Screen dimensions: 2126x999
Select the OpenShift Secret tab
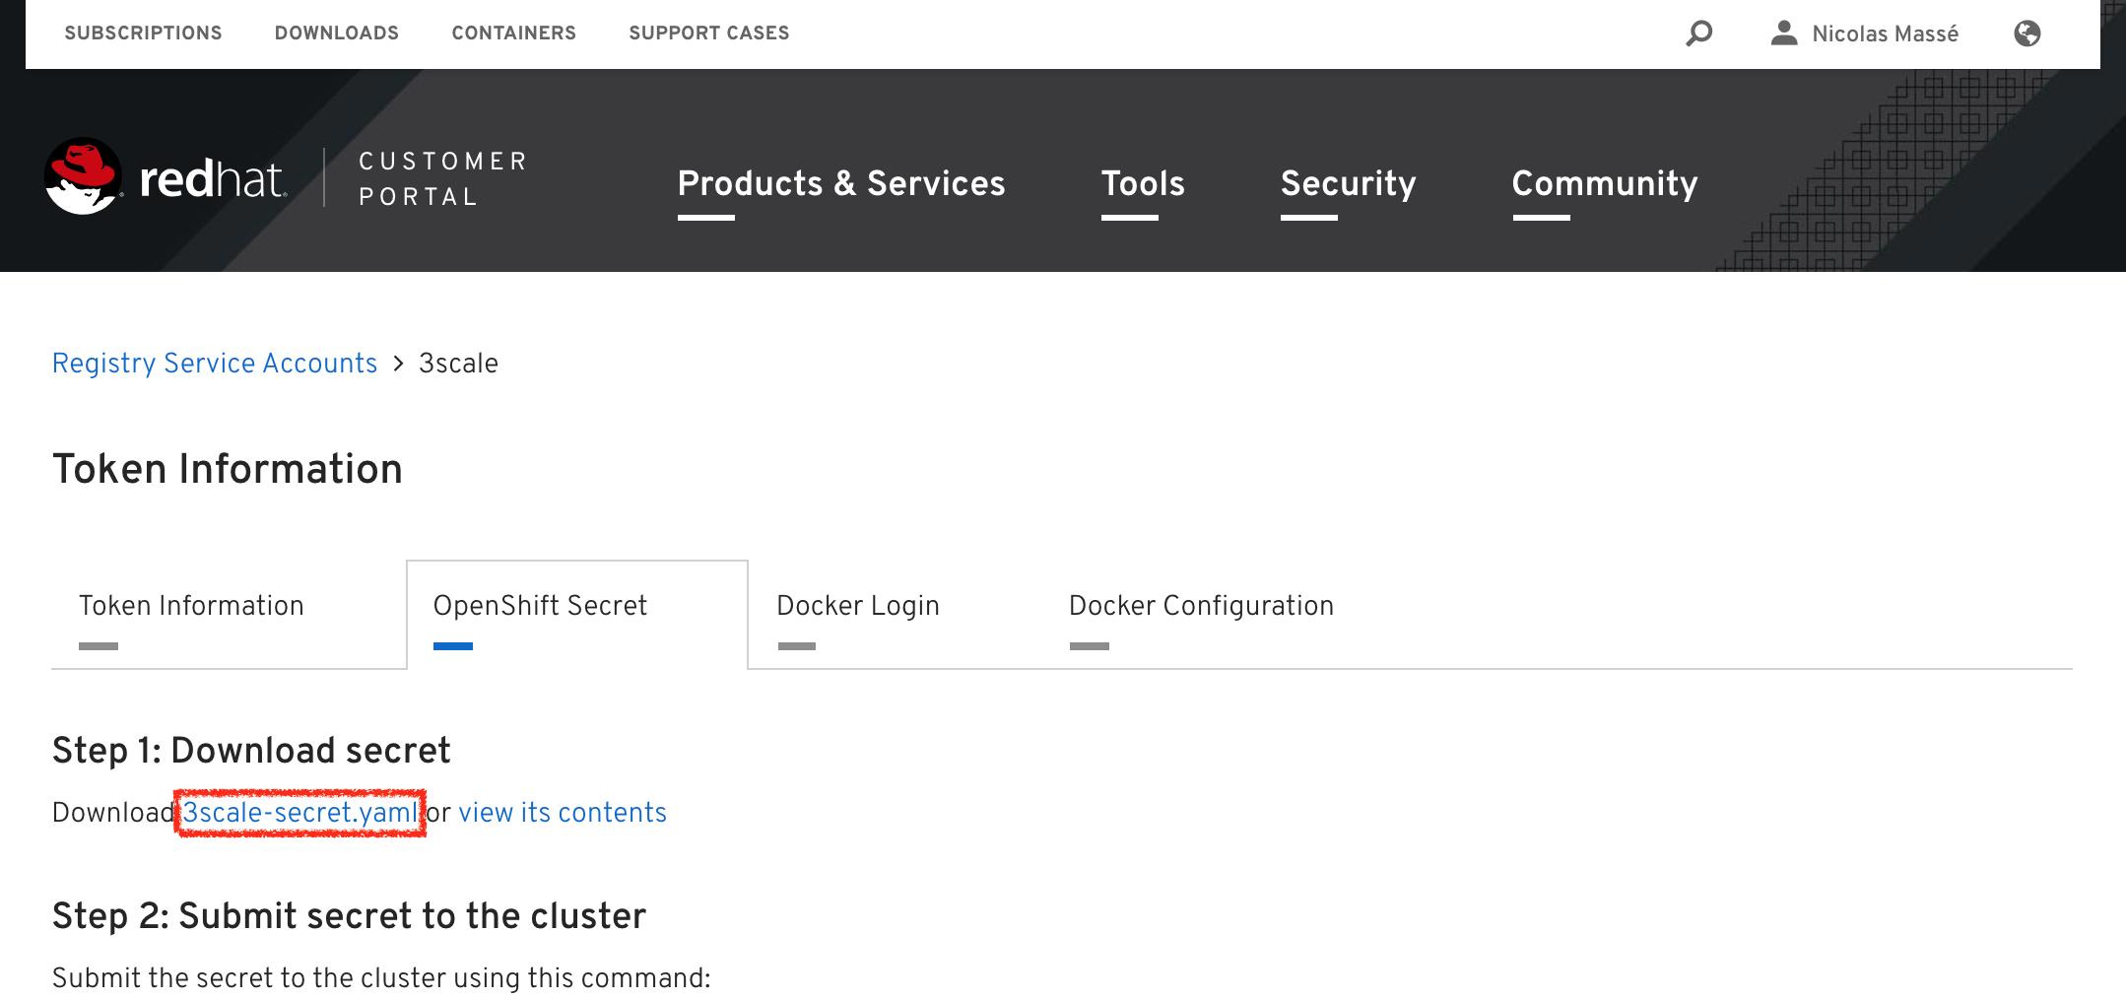point(540,605)
